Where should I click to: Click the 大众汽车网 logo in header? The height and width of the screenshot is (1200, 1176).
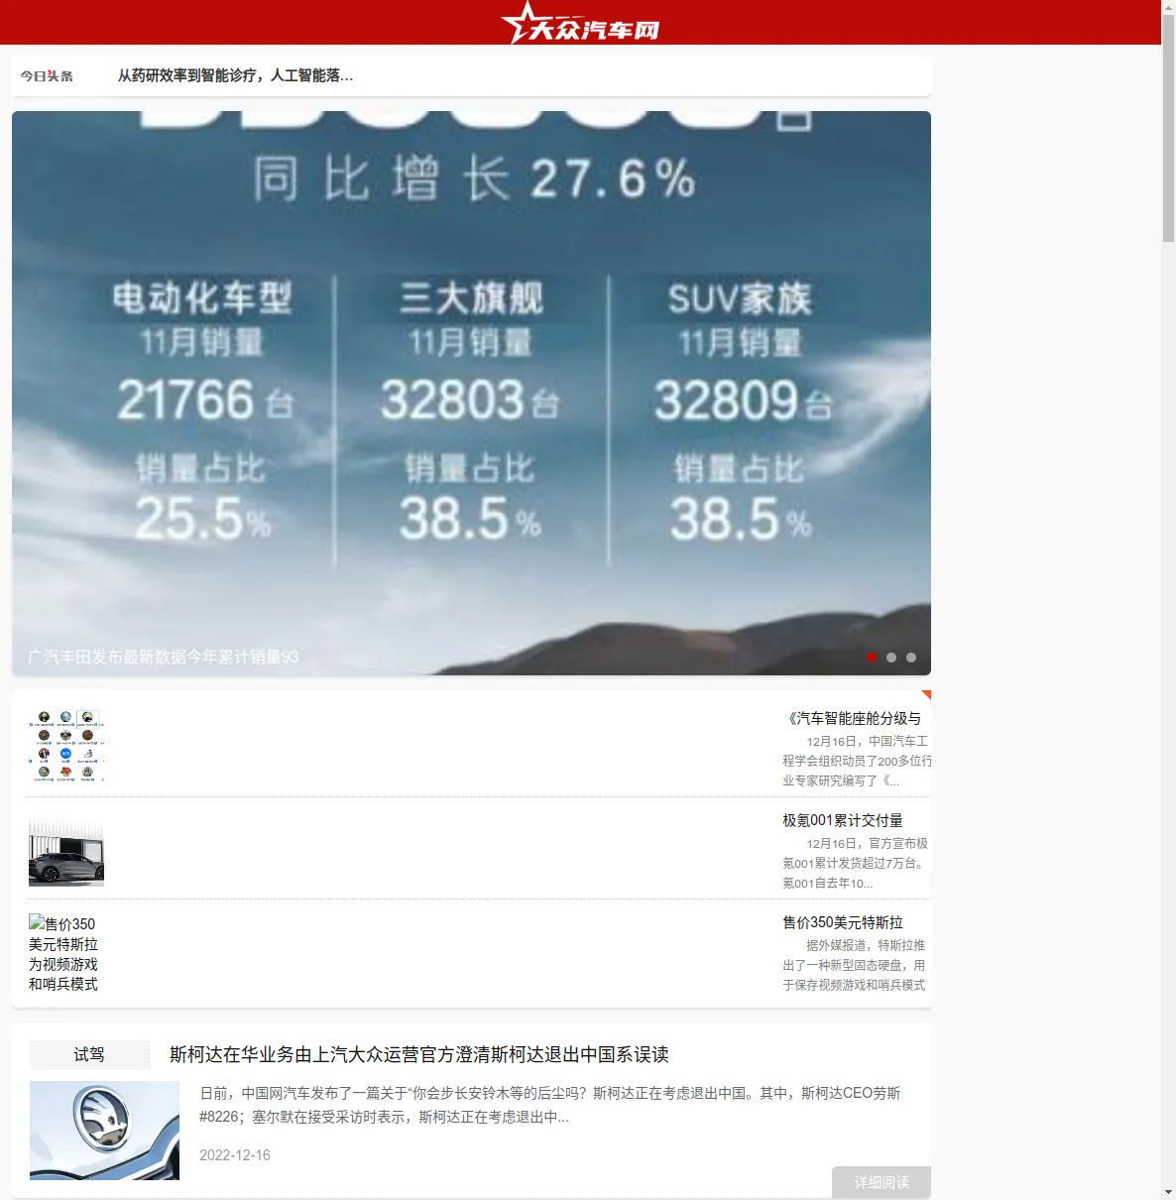tap(580, 23)
